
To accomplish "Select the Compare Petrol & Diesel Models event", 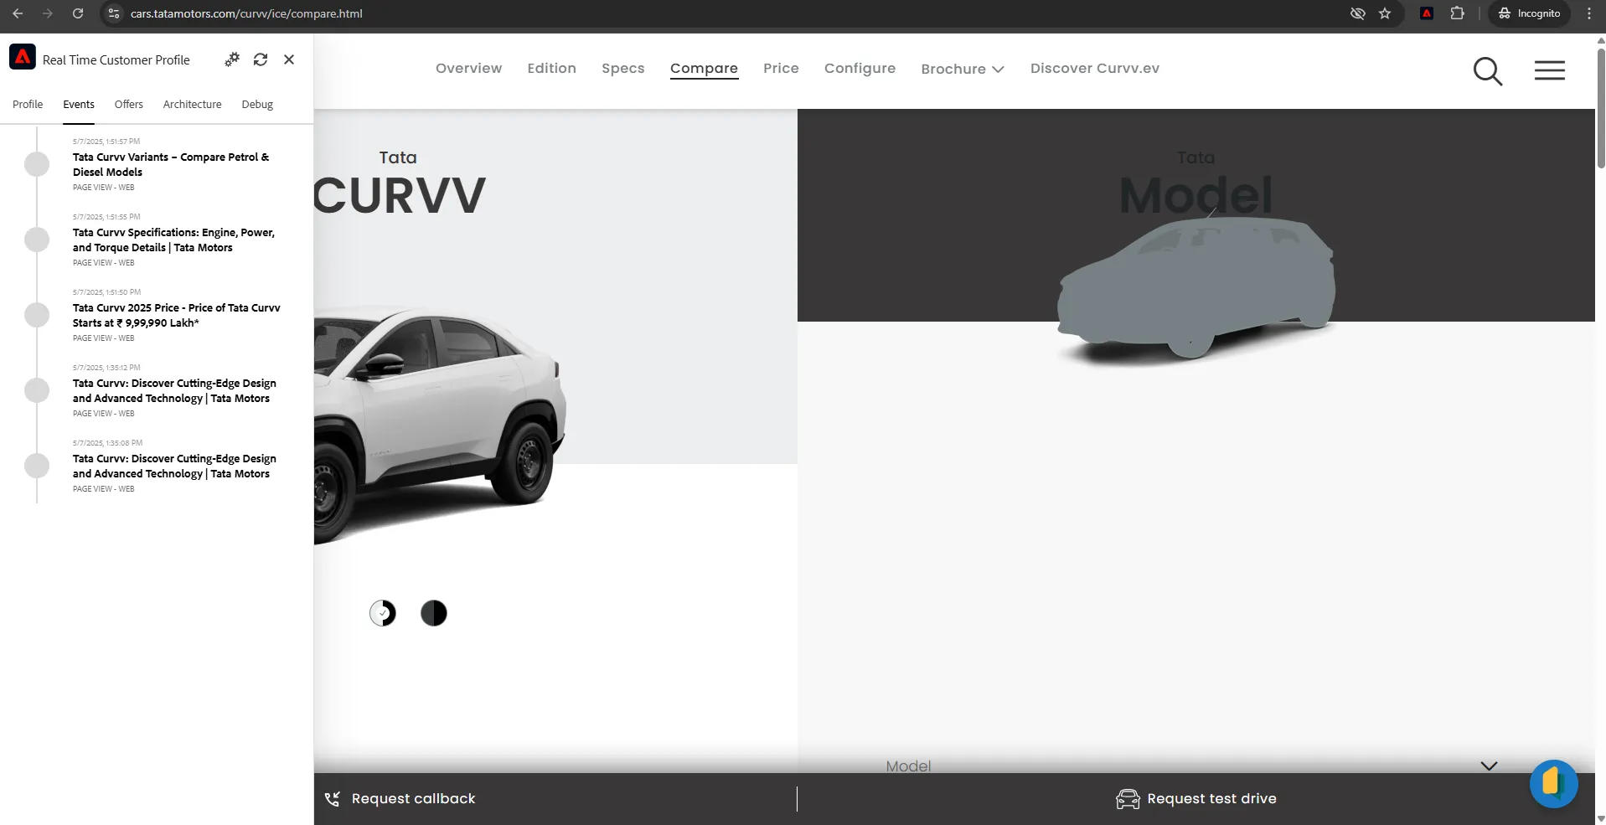I will click(x=171, y=164).
